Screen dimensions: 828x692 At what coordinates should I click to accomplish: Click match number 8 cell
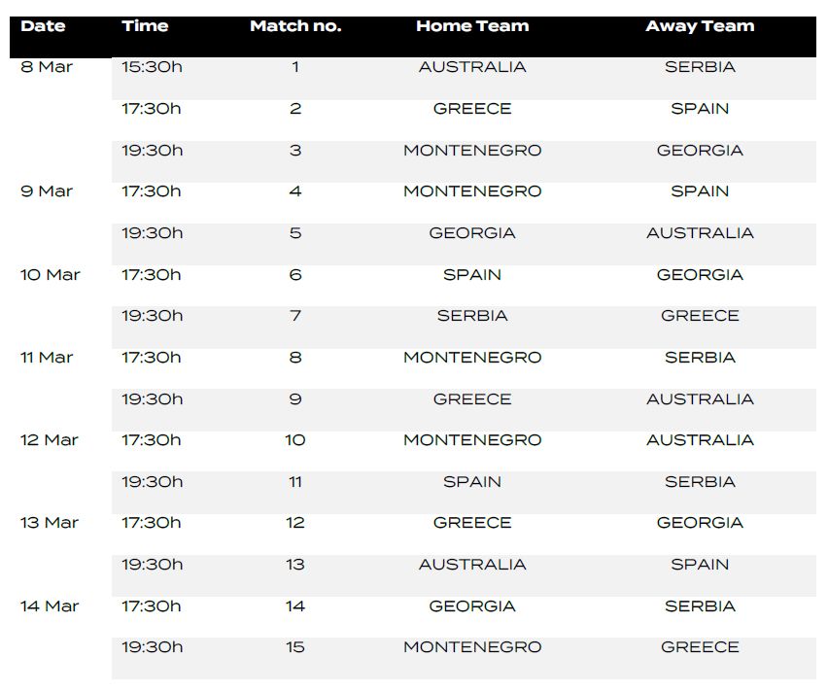point(295,358)
